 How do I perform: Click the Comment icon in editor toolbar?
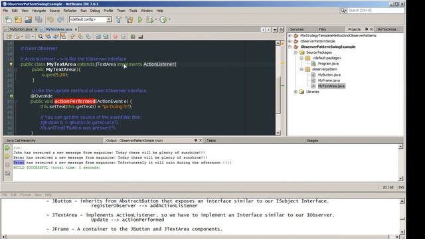[133, 37]
